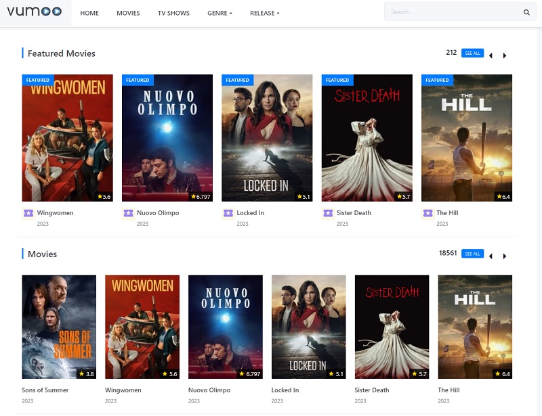Click FEATURED badge on Locked In poster
The width and height of the screenshot is (542, 416).
pyautogui.click(x=238, y=80)
